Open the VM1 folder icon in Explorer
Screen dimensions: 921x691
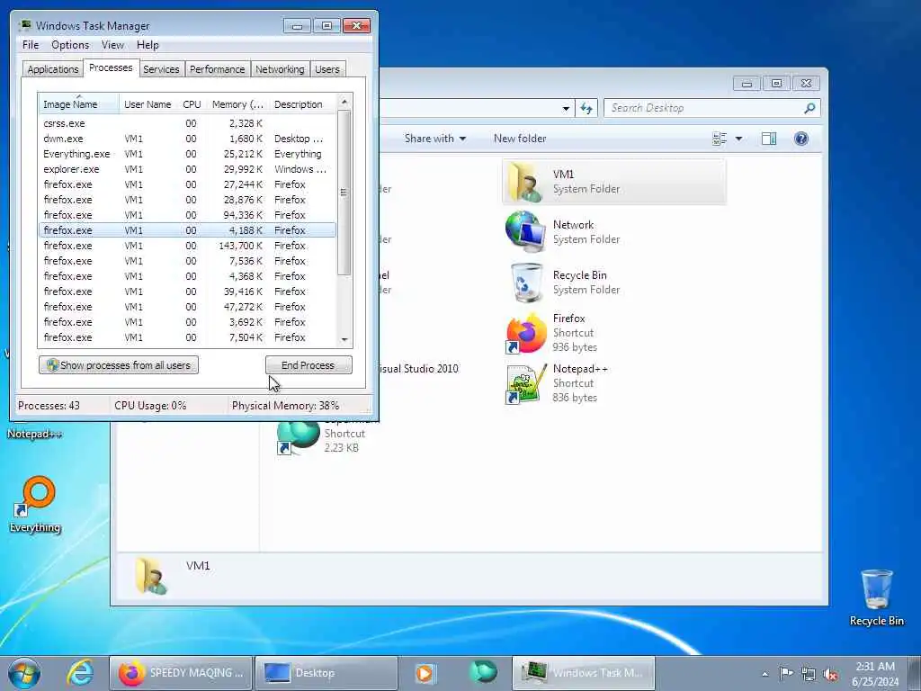pos(524,182)
